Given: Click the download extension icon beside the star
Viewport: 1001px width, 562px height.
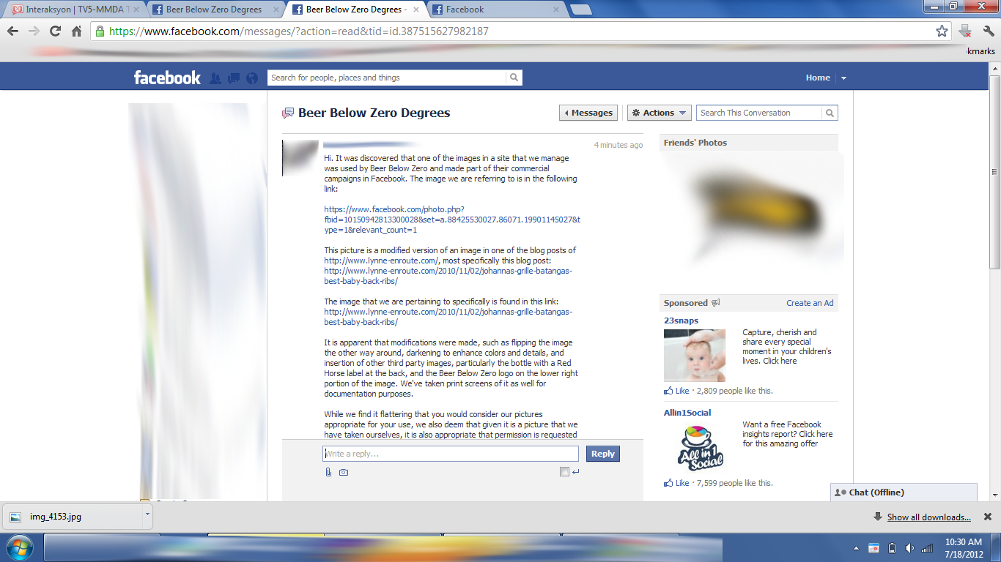Looking at the screenshot, I should [965, 31].
